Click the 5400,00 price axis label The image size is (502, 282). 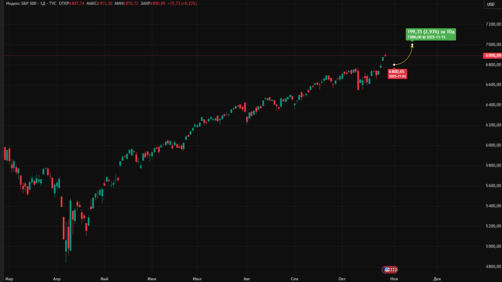pyautogui.click(x=493, y=206)
